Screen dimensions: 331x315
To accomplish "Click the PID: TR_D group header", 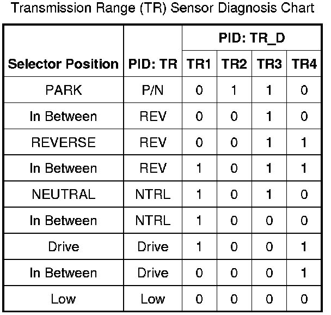I will (x=252, y=38).
